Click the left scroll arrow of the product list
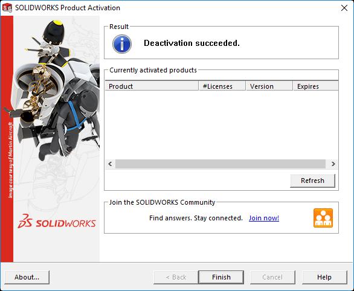 click(110, 164)
